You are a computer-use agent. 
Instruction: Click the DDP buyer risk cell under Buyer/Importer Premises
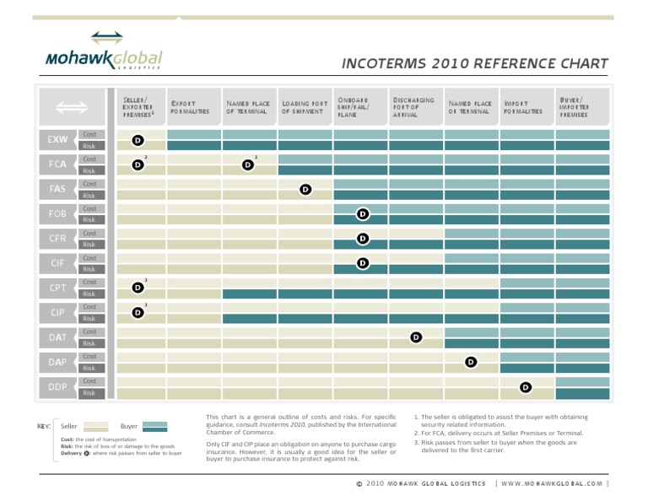coord(582,394)
